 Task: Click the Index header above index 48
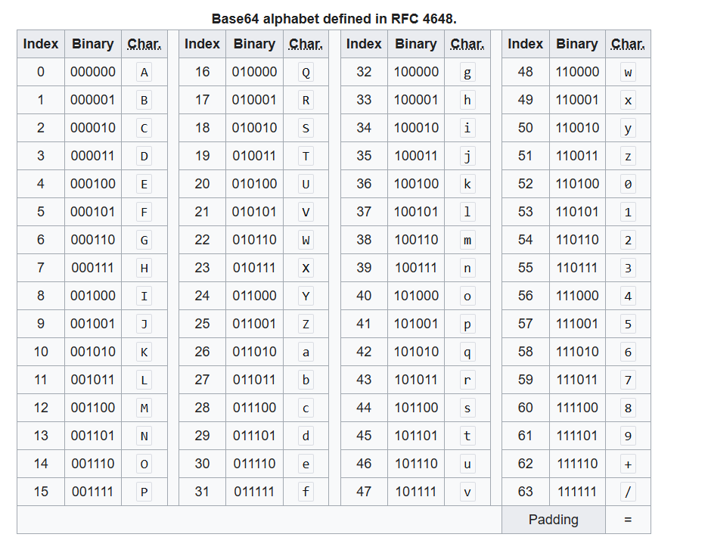click(x=525, y=44)
